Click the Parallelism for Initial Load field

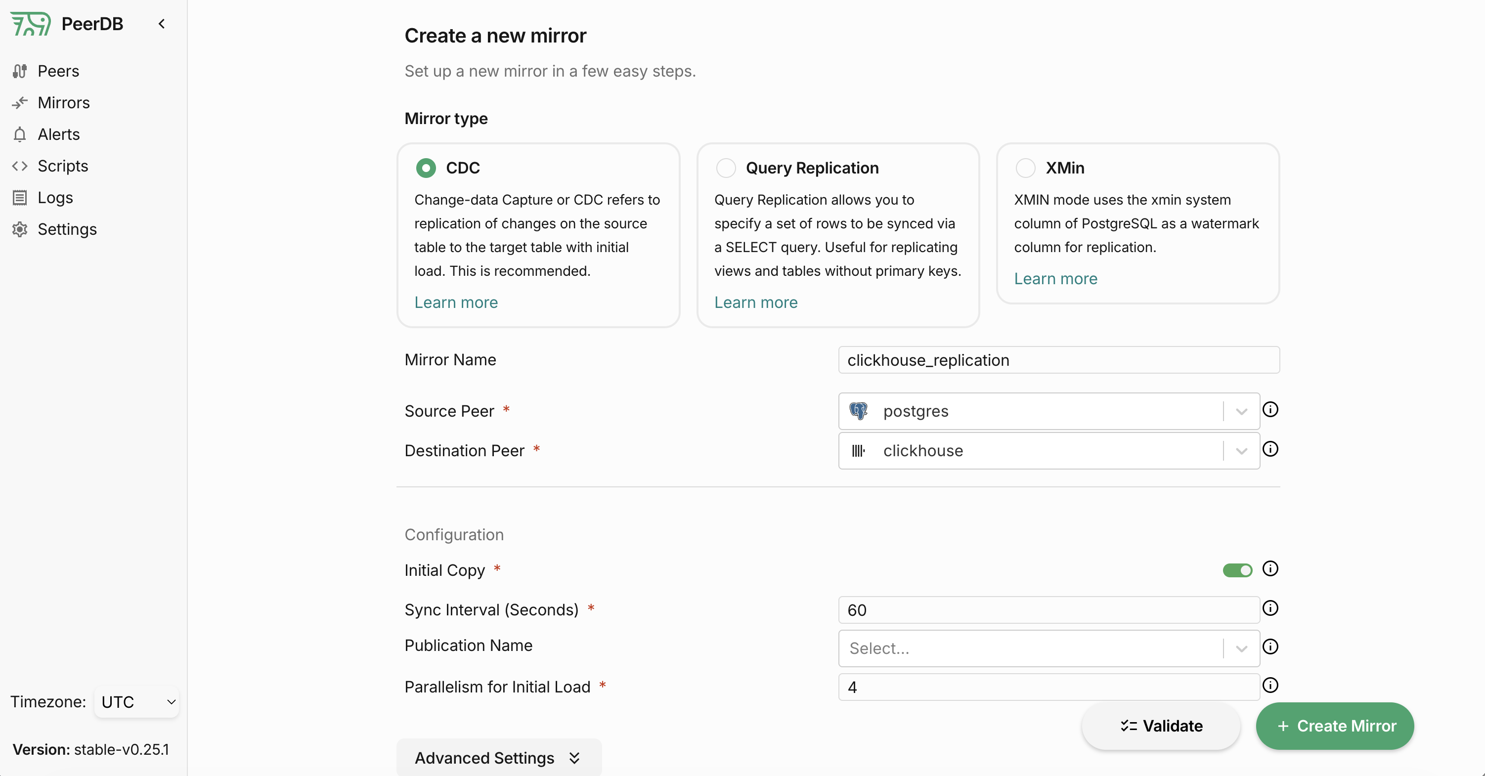(x=1048, y=687)
